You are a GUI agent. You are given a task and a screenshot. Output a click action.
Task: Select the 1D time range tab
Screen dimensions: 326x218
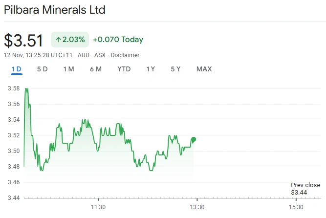click(x=17, y=69)
